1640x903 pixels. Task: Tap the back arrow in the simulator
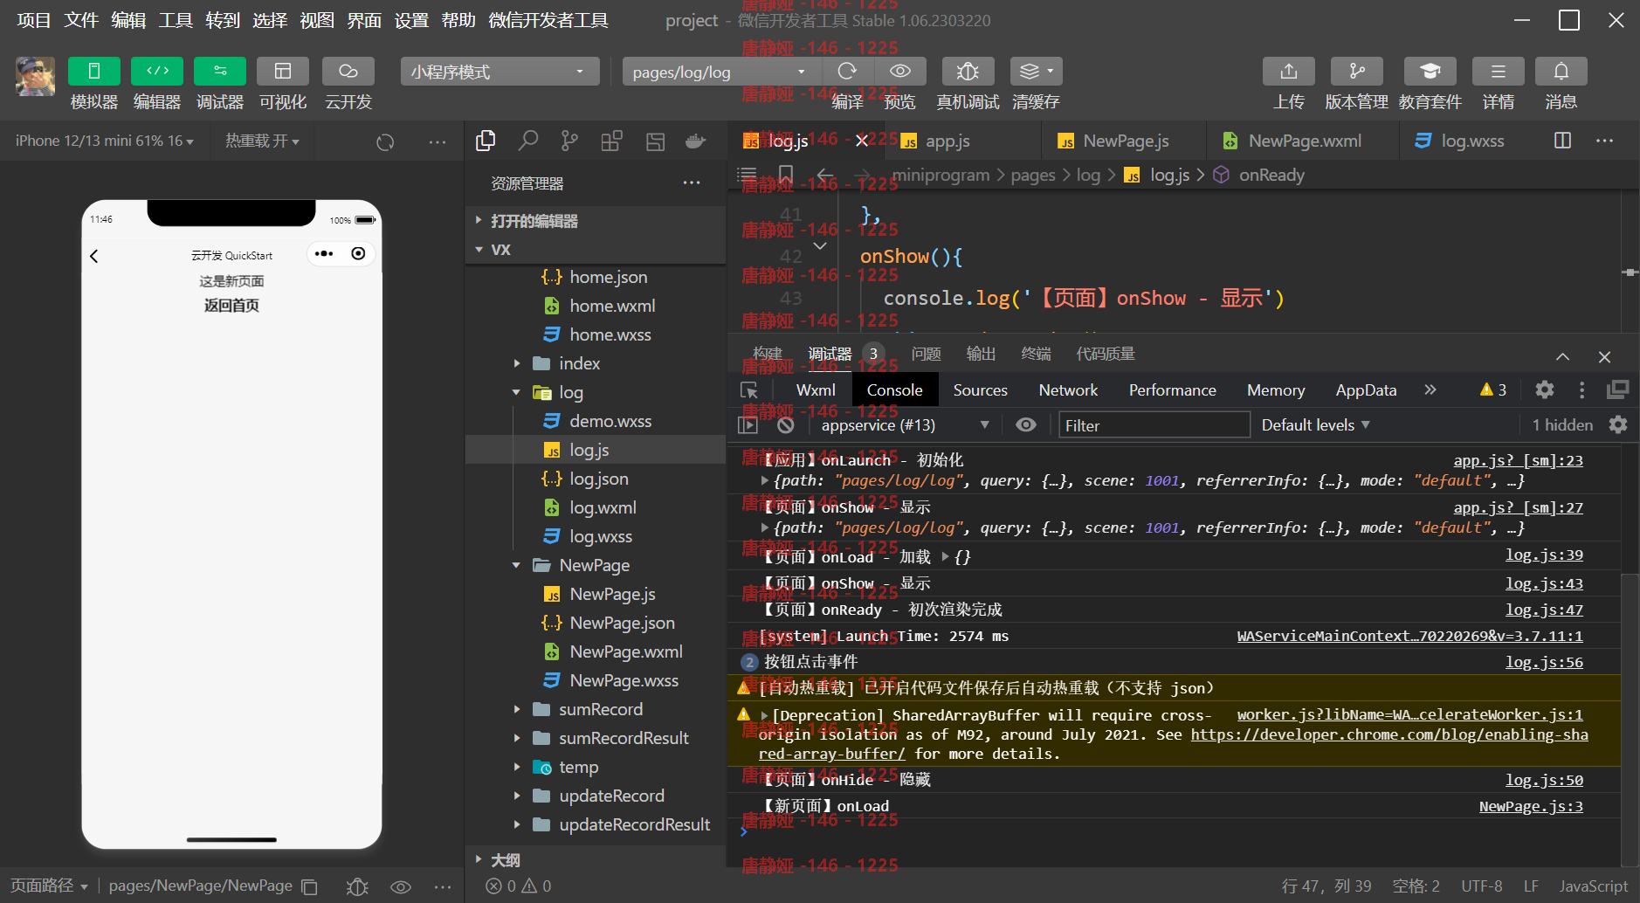(94, 256)
